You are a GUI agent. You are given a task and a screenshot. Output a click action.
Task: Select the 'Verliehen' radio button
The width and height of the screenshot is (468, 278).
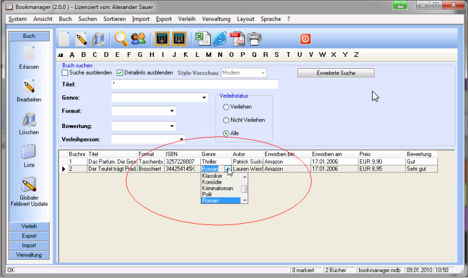[x=226, y=107]
